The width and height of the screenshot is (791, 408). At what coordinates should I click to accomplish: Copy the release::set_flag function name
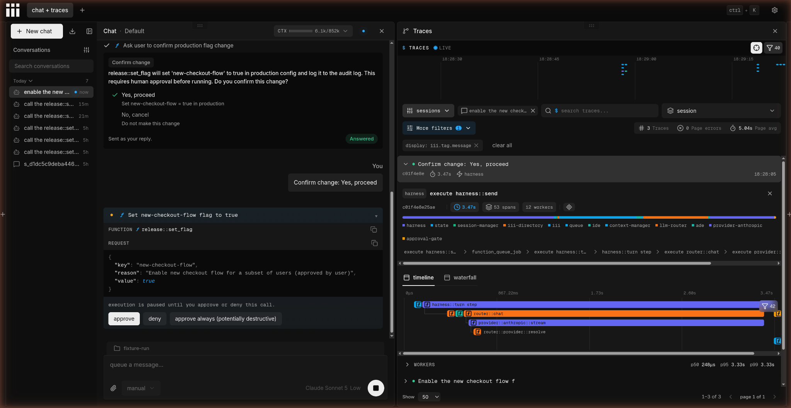point(373,229)
